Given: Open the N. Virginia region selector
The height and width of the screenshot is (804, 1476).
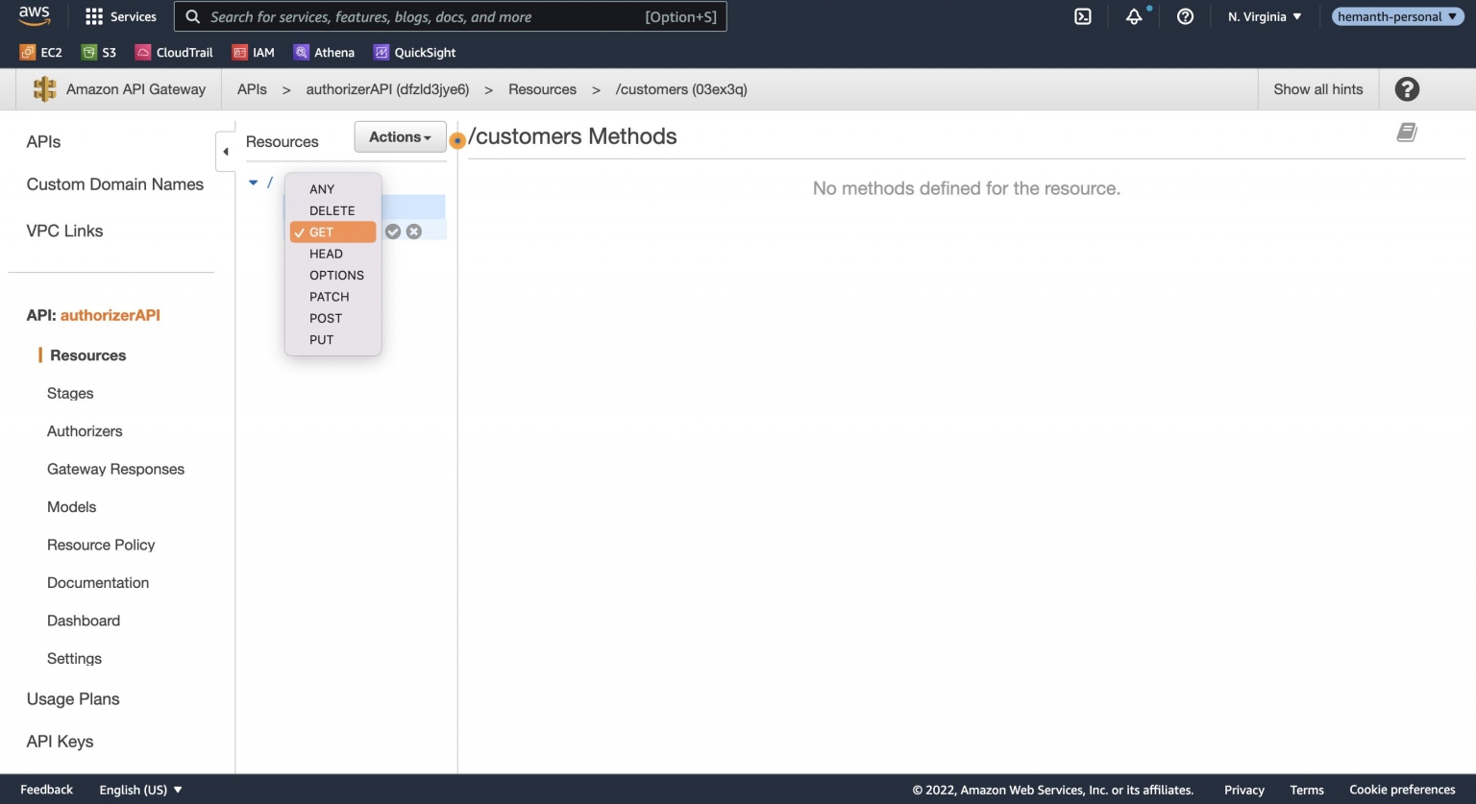Looking at the screenshot, I should point(1262,16).
